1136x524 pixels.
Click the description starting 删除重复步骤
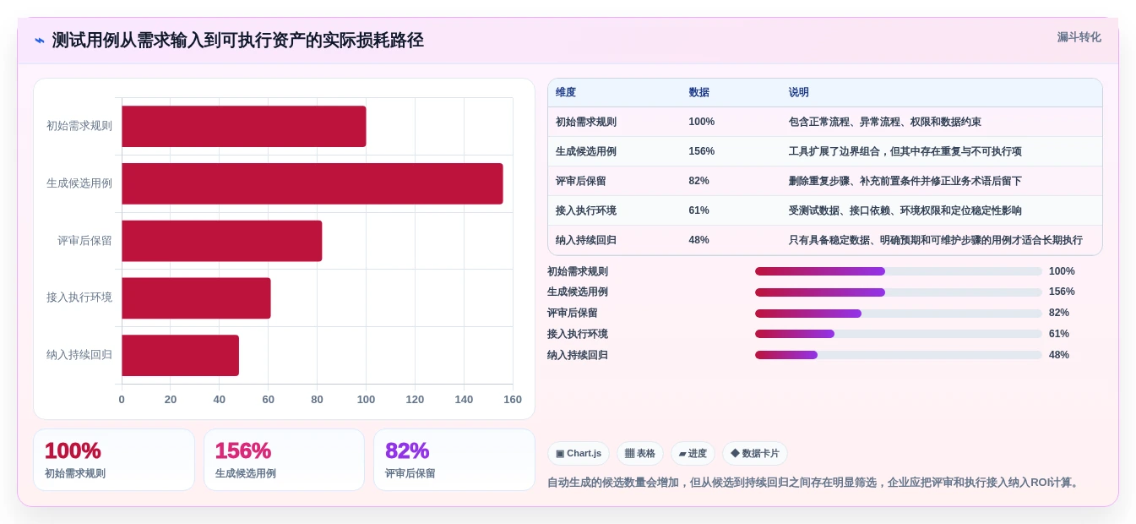pos(905,181)
